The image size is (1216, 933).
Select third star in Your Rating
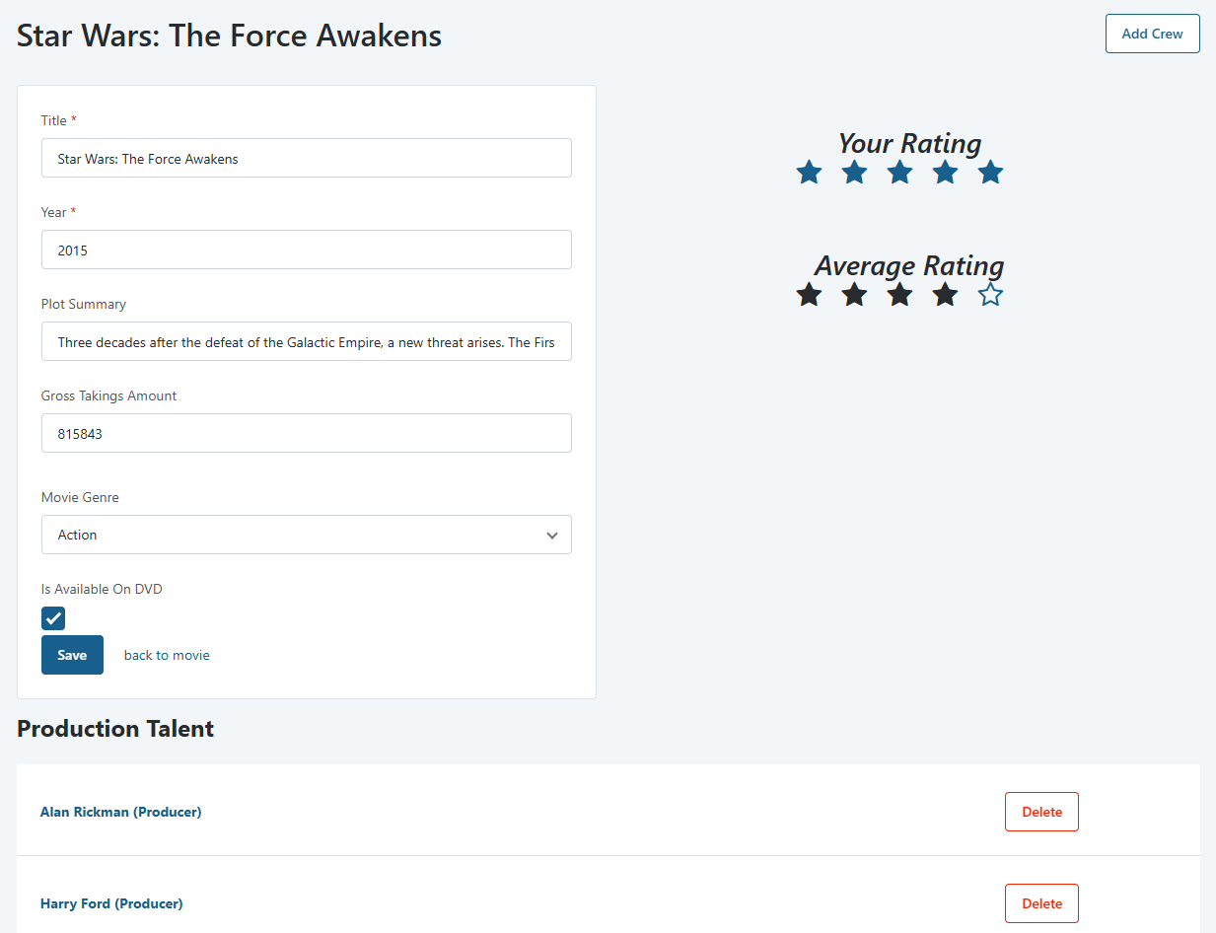coord(899,174)
